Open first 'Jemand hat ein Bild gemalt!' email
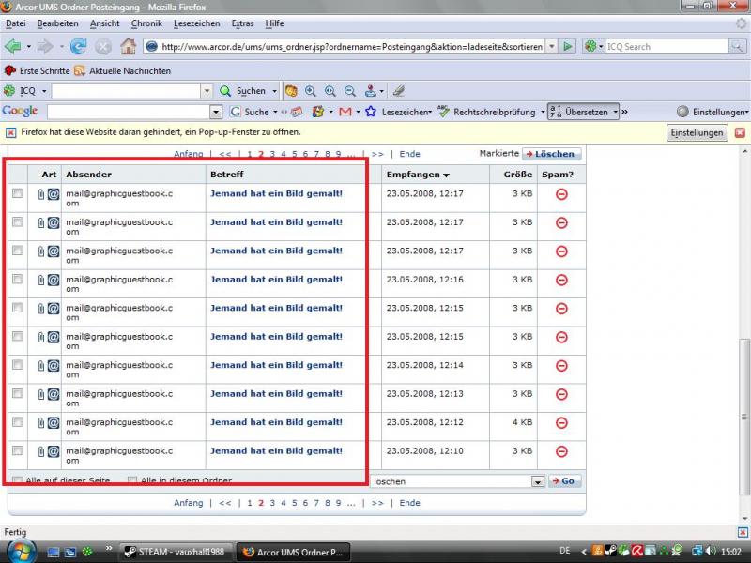The width and height of the screenshot is (751, 563). (276, 194)
